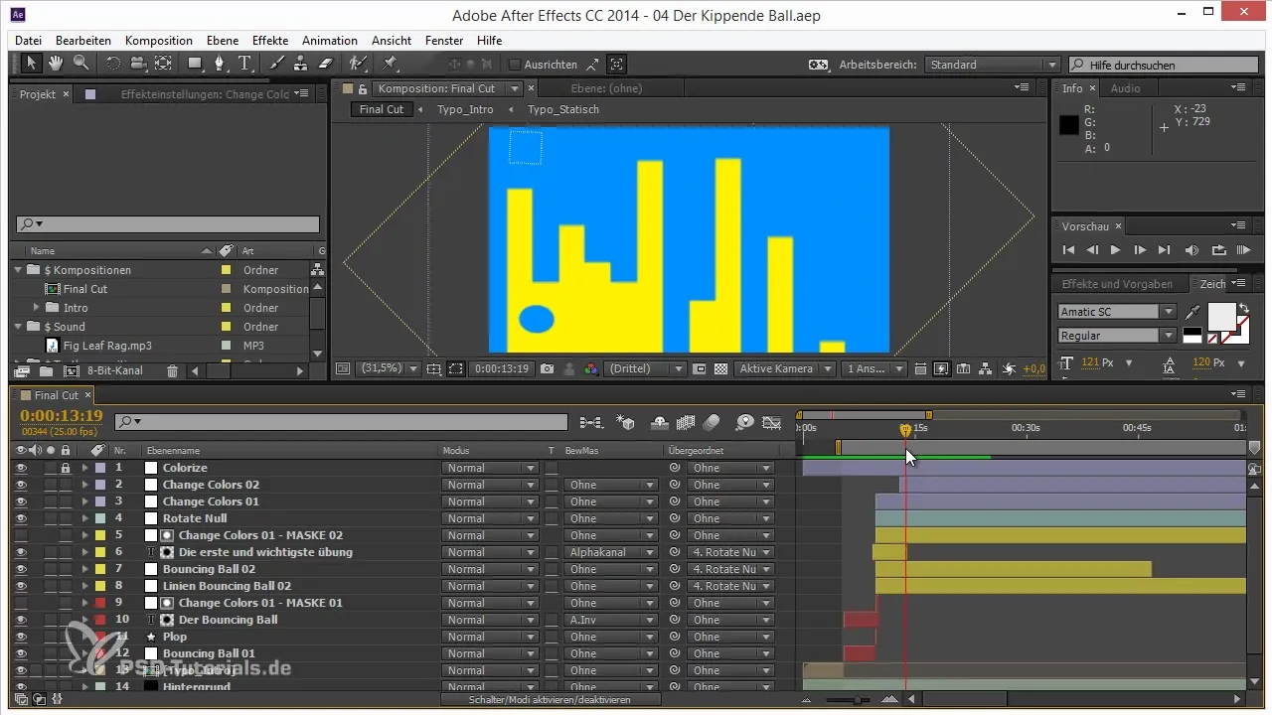This screenshot has height=715, width=1272.
Task: Select the Selection arrow tool
Action: 31,64
